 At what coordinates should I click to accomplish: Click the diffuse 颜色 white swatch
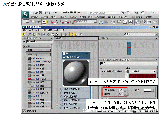pyautogui.click(x=147, y=90)
